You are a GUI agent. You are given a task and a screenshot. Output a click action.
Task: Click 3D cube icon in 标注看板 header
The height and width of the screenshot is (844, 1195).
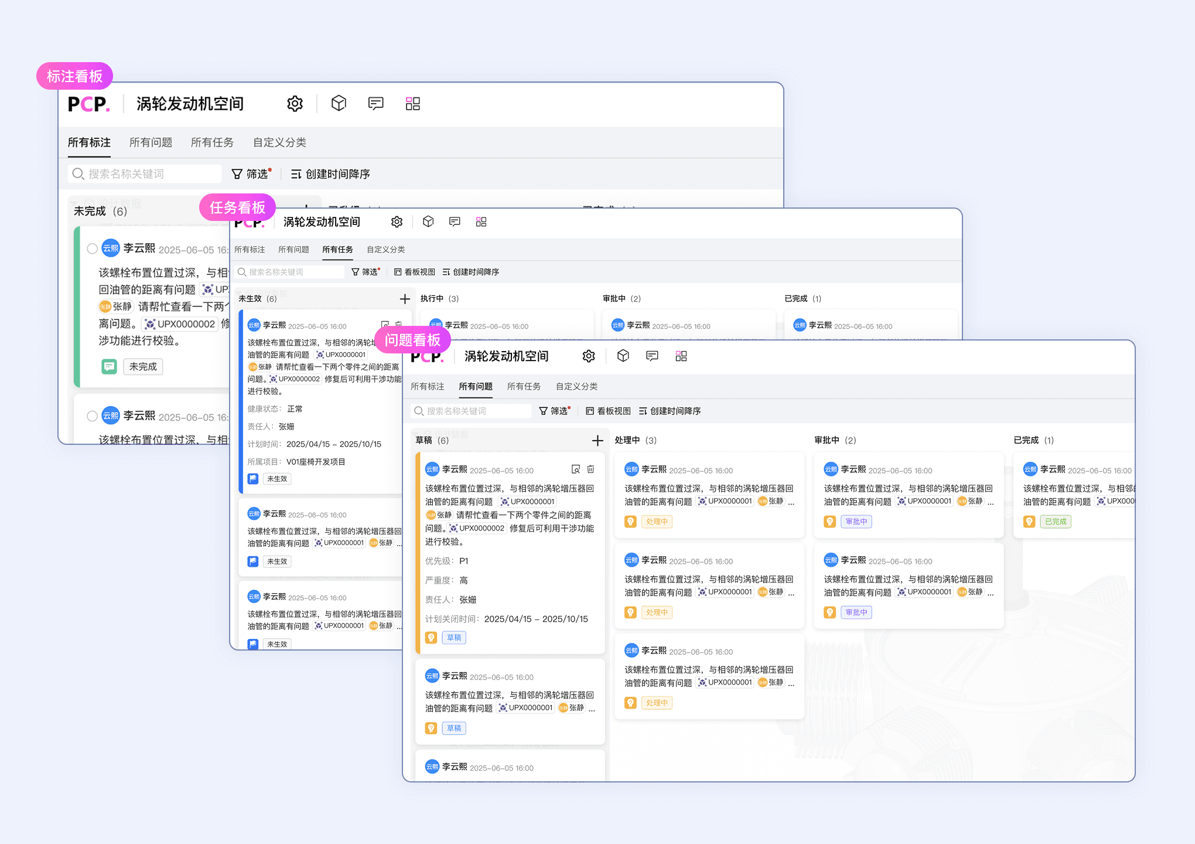[x=339, y=104]
